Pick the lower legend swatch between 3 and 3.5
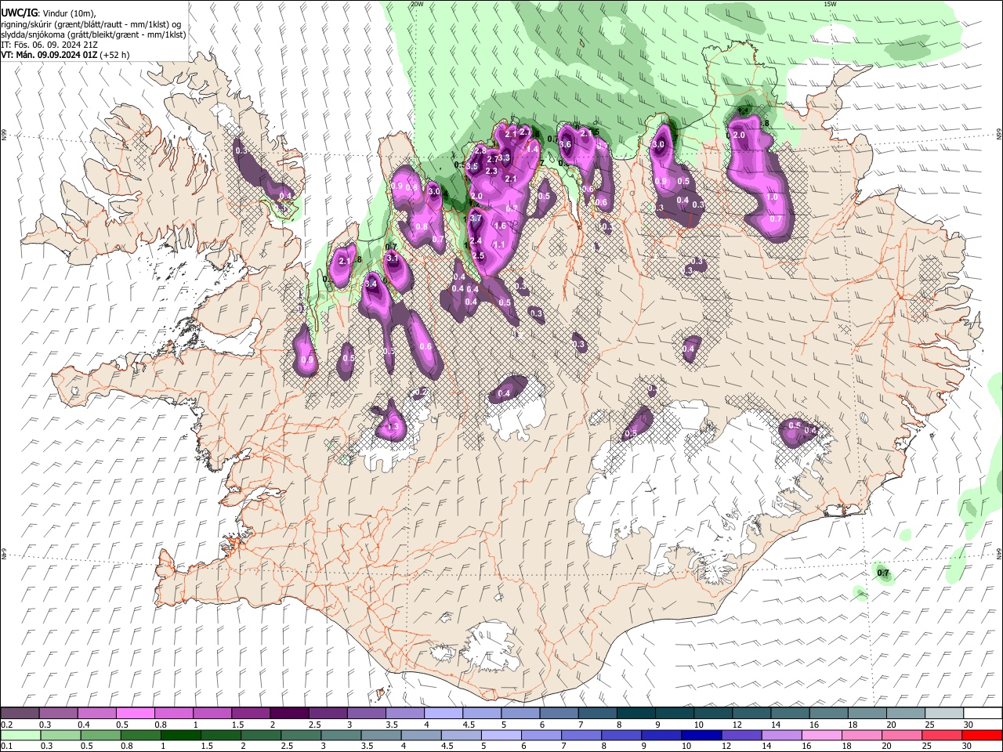Image resolution: width=1003 pixels, height=752 pixels. click(340, 735)
